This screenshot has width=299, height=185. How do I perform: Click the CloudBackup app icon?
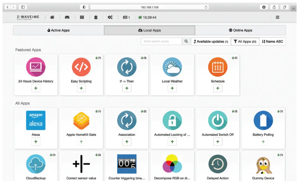point(36,164)
